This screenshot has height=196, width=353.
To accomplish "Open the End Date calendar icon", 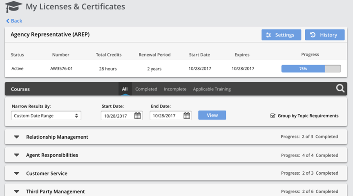I will [187, 116].
